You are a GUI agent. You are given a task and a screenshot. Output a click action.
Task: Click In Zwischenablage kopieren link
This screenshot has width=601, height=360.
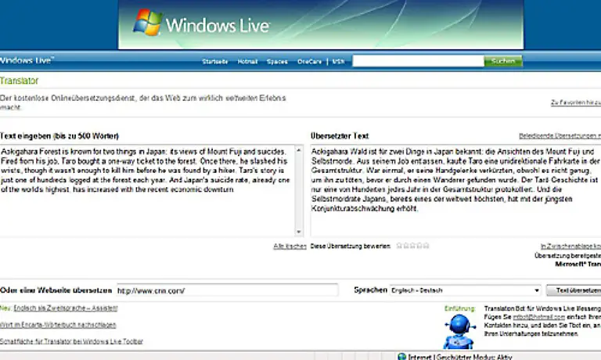pos(570,247)
